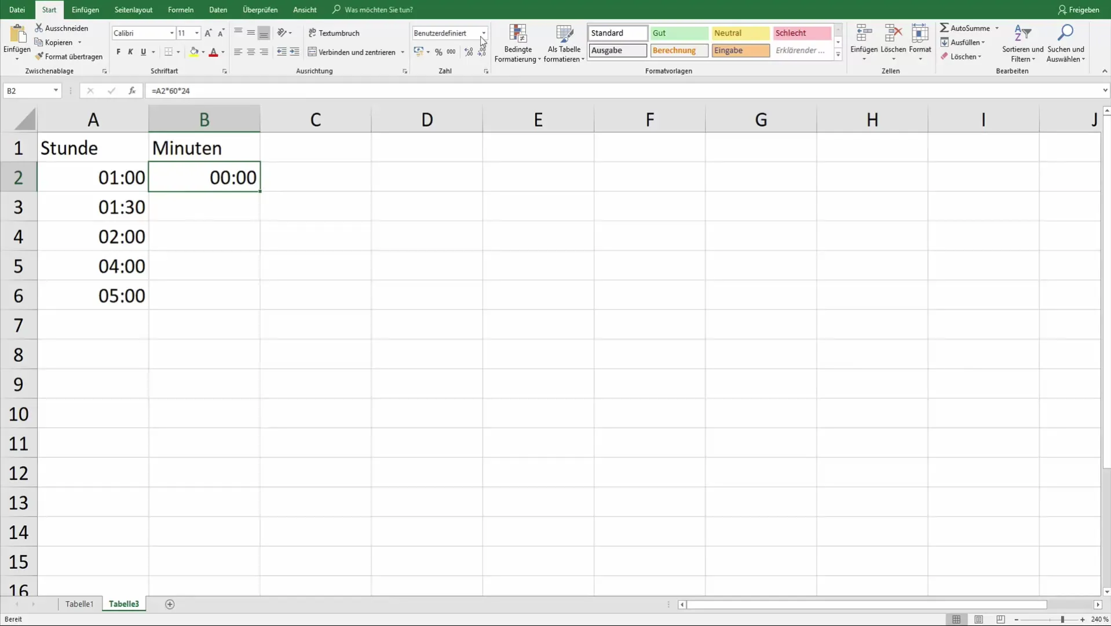This screenshot has width=1111, height=626.
Task: Open the Datei tab
Action: click(x=17, y=10)
